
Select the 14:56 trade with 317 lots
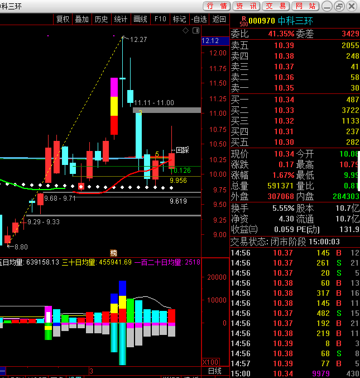[x=295, y=293]
